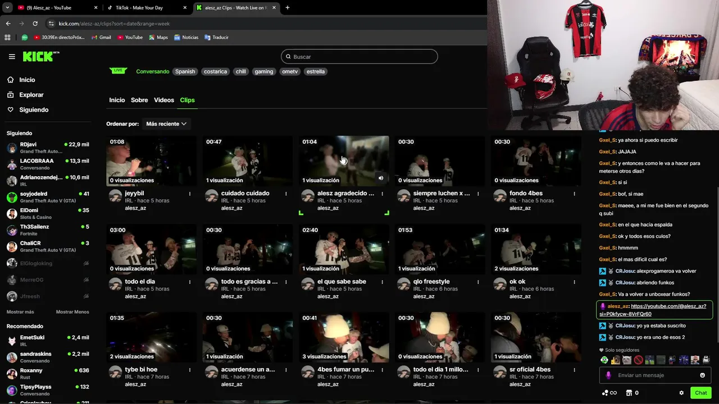Screen dimensions: 719x404
Task: Collapse following list with Mostrar Menos
Action: (72, 312)
